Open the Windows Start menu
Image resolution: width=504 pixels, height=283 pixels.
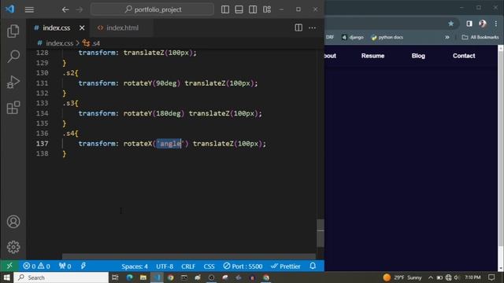click(x=7, y=277)
